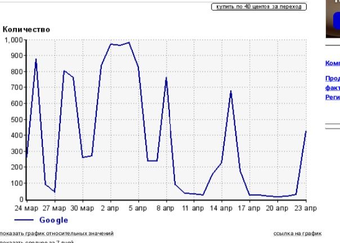Click the chart spike at 15 апр

231,91
